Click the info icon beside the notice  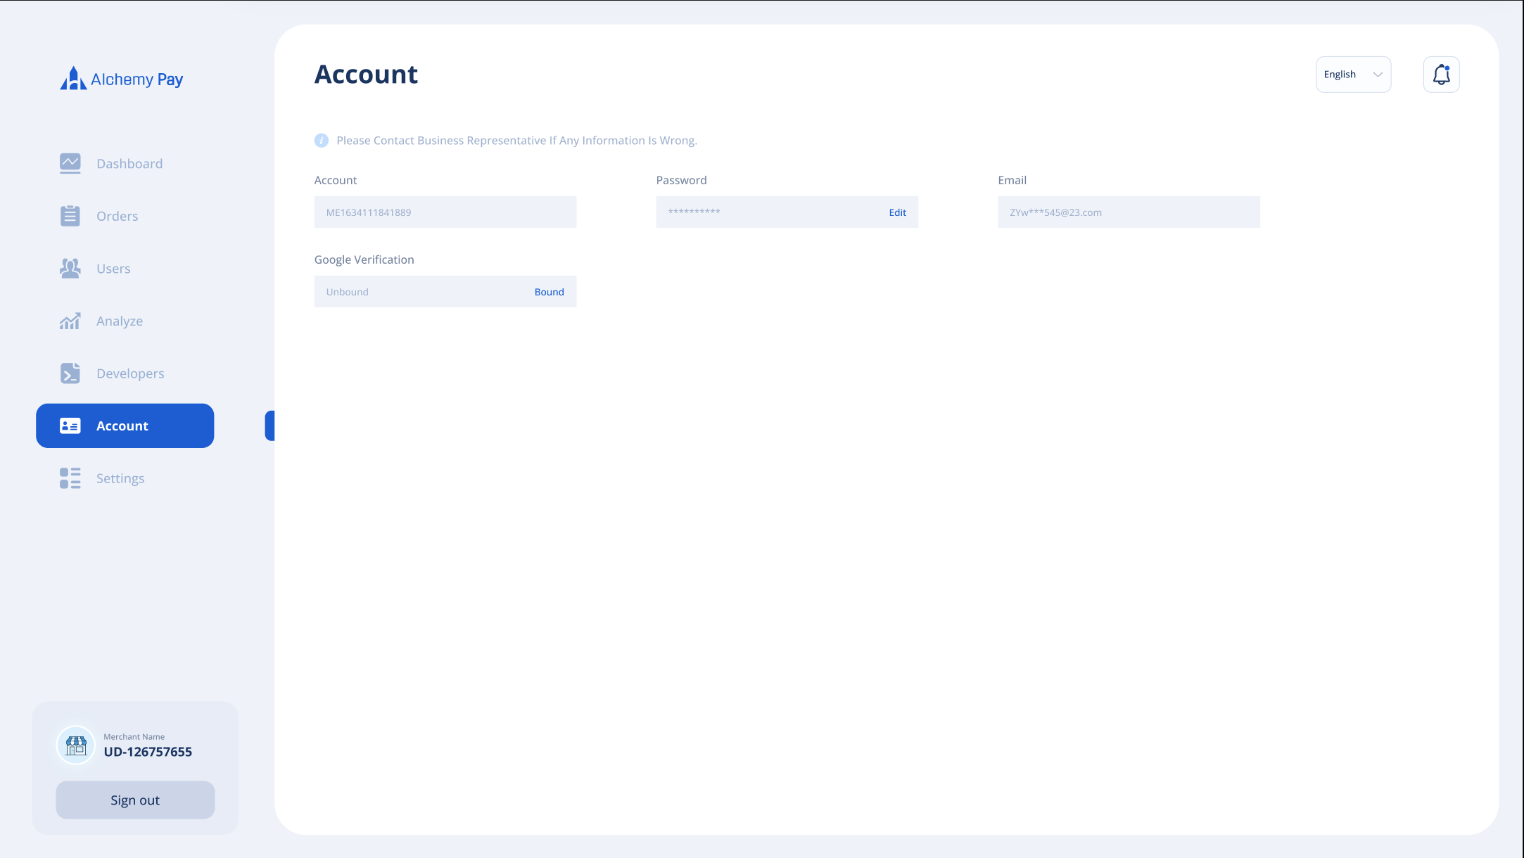click(x=322, y=141)
